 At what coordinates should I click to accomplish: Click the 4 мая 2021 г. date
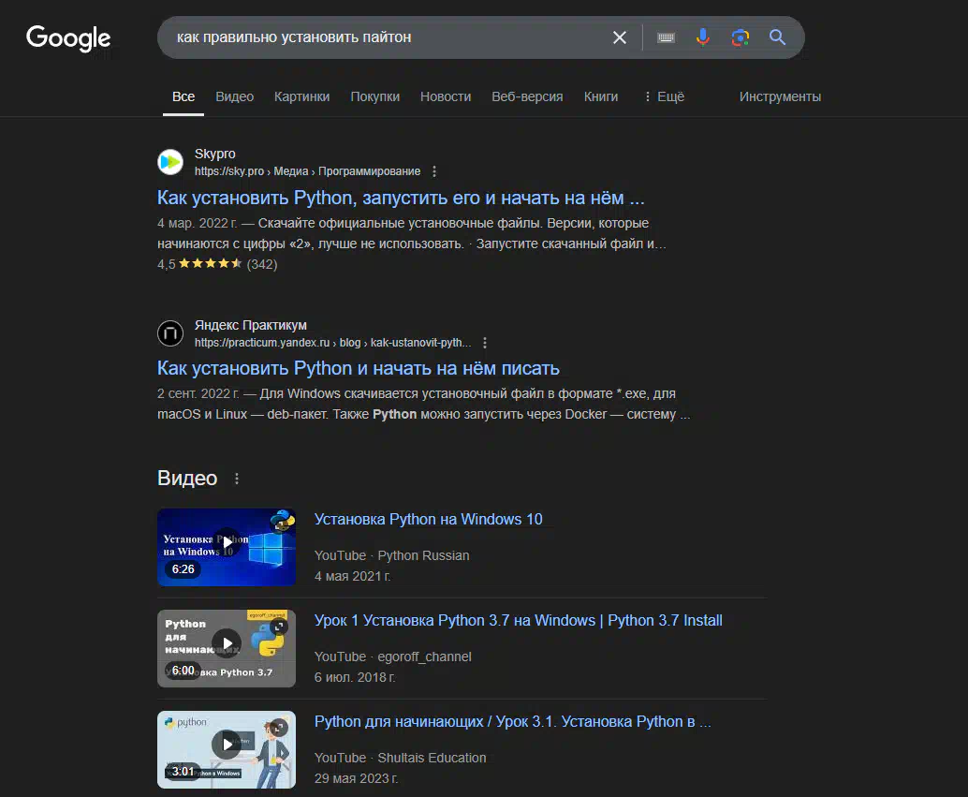353,576
